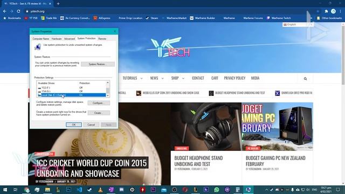The width and height of the screenshot is (345, 194).
Task: Click the System Restore button
Action: click(98, 64)
